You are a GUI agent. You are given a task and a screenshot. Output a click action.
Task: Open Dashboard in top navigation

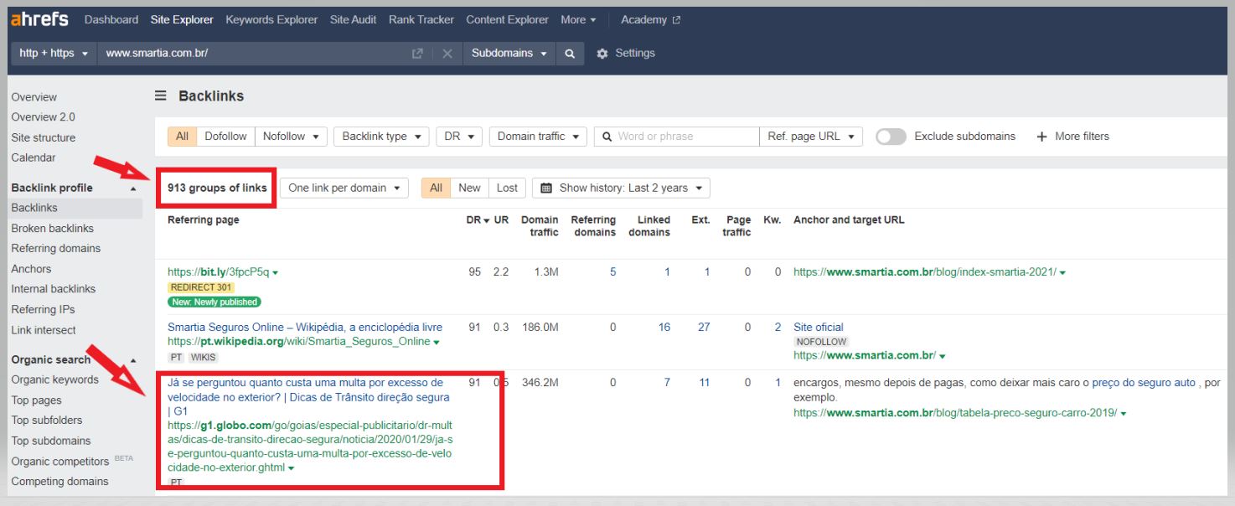111,19
